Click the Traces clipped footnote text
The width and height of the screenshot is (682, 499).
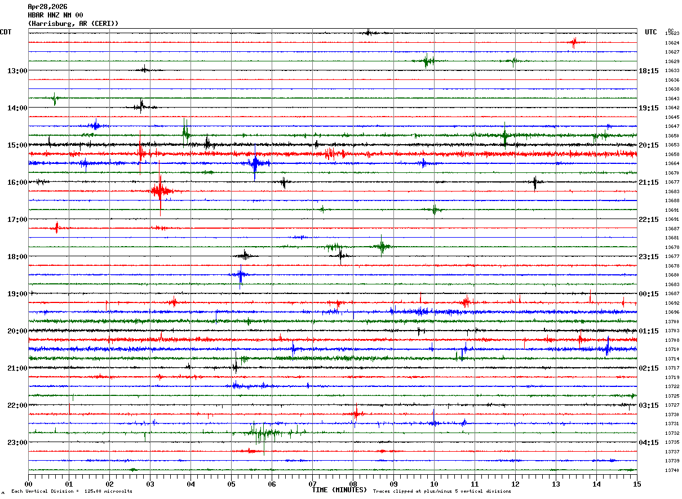[x=442, y=491]
